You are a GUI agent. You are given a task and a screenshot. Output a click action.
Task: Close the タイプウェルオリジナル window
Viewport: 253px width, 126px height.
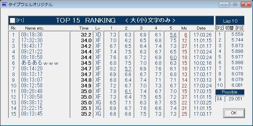pyautogui.click(x=246, y=5)
